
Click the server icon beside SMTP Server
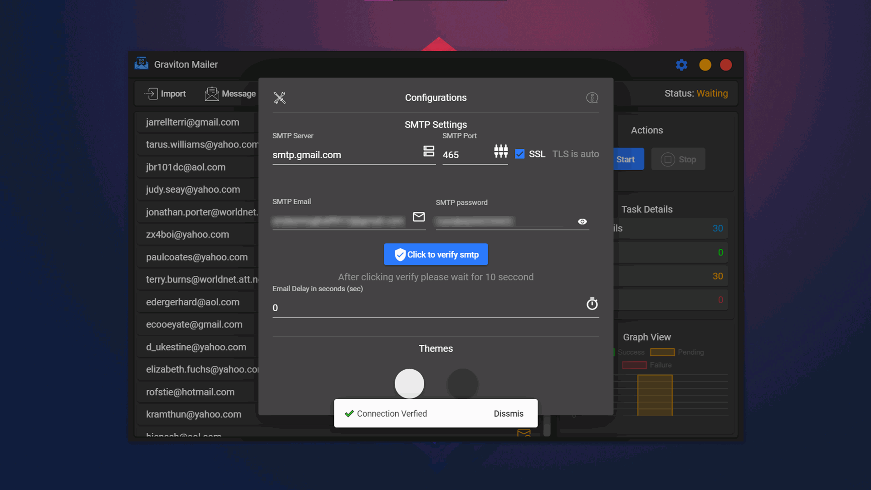point(429,151)
